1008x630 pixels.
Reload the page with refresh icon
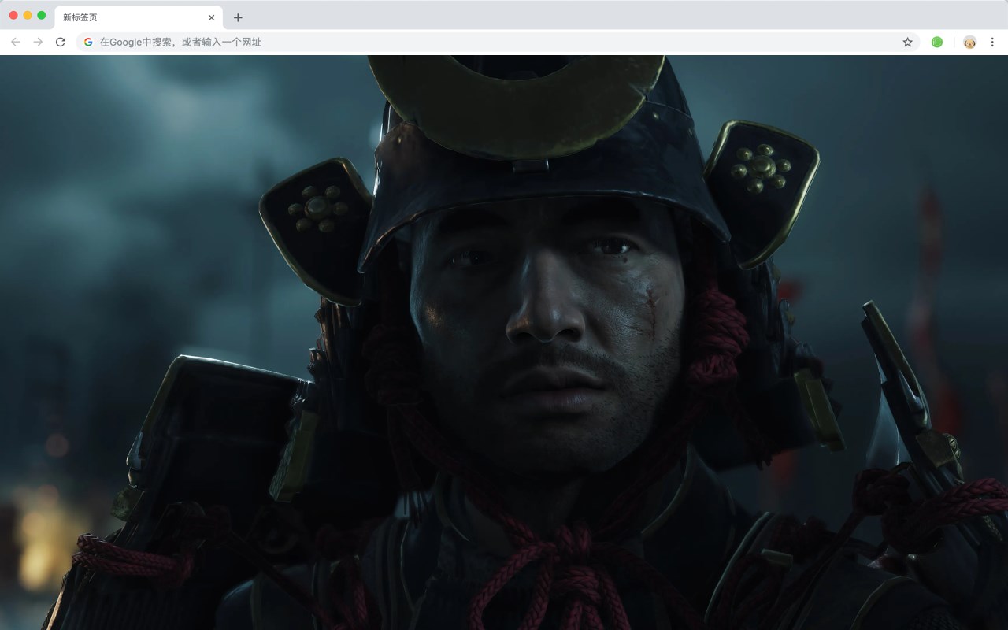(60, 42)
